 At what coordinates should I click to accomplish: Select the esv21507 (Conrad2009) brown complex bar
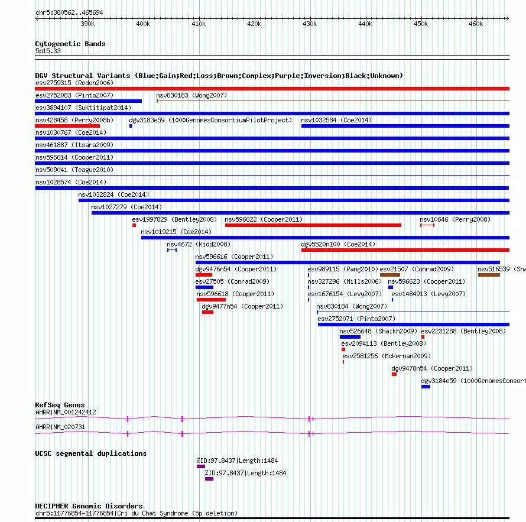[x=390, y=275]
